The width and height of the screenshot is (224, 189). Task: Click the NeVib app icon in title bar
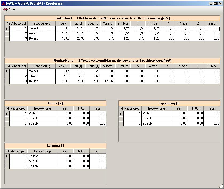click(3, 3)
